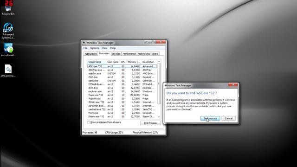Sort by Image Name column header
The image size is (297, 167).
pos(97,62)
